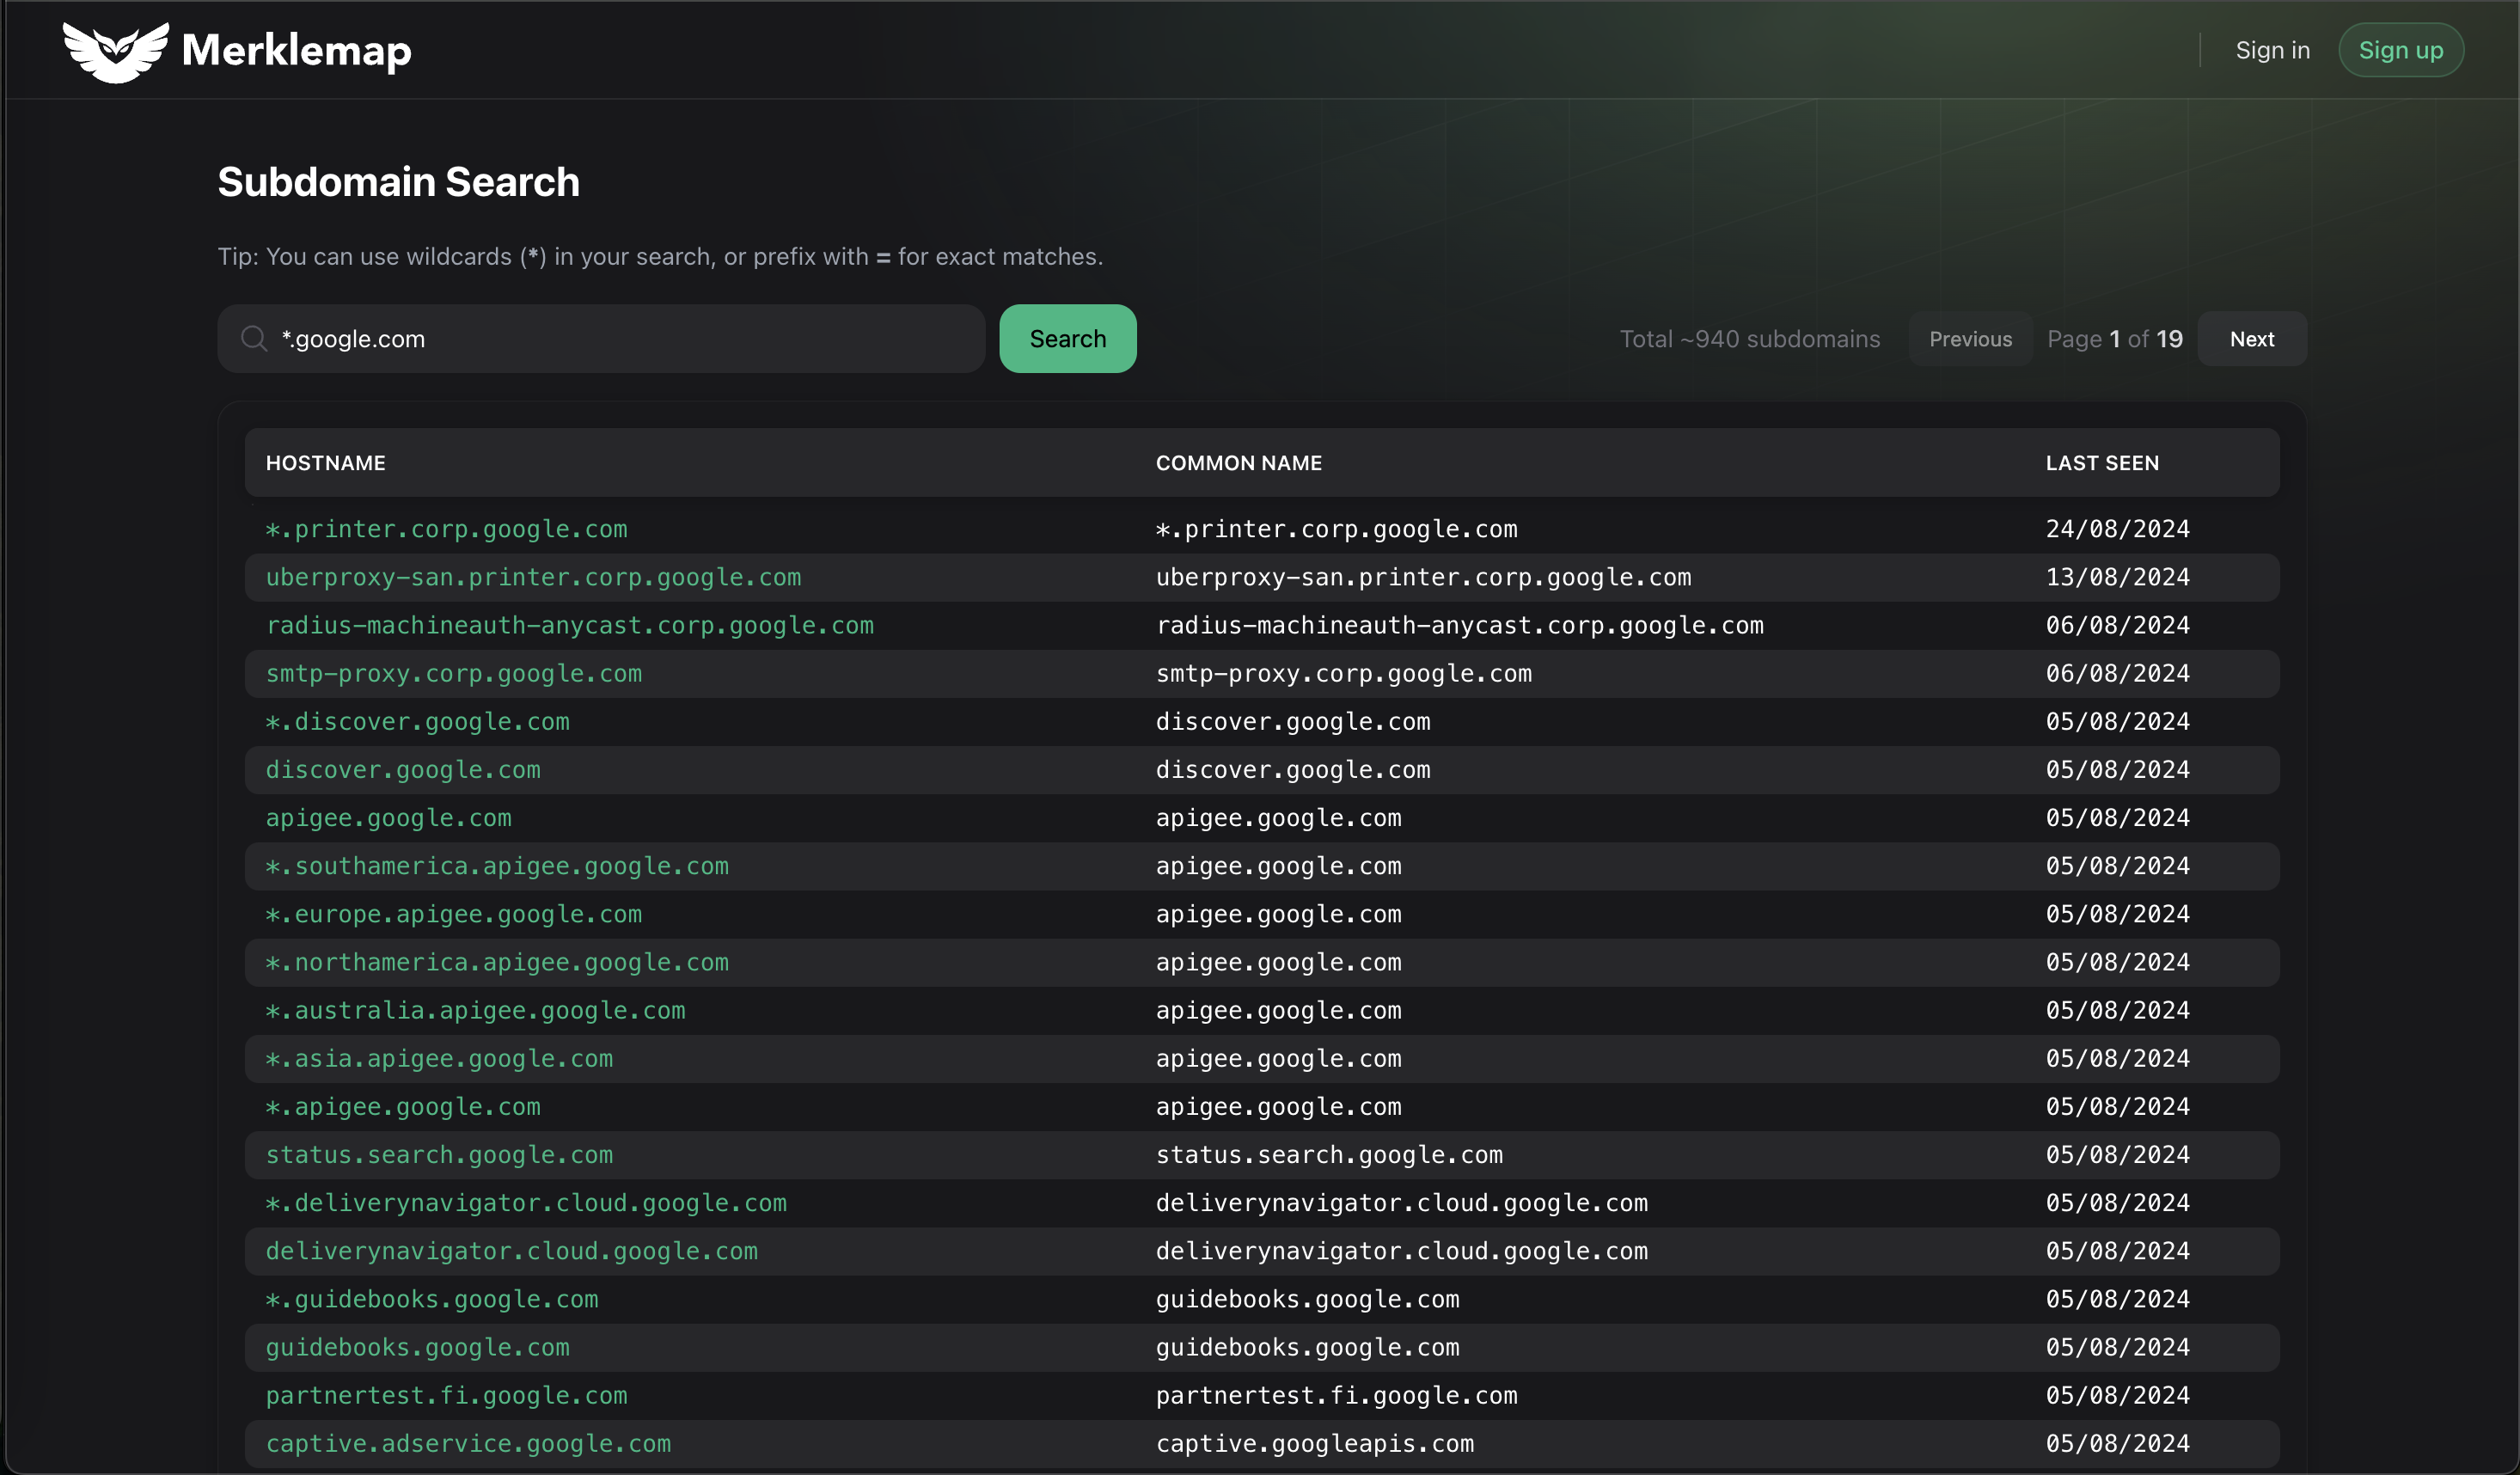Open the *.apigee.google.com hostname link
The height and width of the screenshot is (1475, 2520).
[402, 1107]
